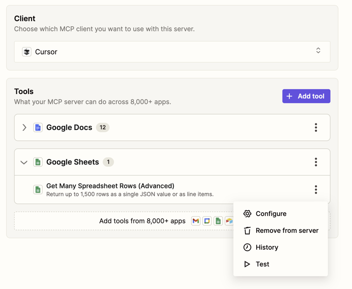The height and width of the screenshot is (289, 352).
Task: Click the Google Sheets icon in add tools row
Action: (218, 221)
